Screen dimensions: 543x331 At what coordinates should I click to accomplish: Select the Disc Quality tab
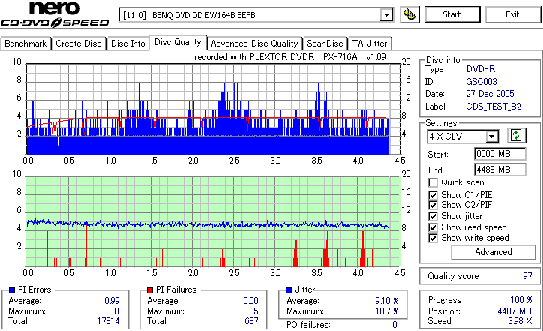tap(178, 42)
